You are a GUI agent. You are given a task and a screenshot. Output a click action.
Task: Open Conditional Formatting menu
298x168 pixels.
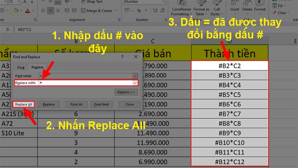[x=181, y=9]
